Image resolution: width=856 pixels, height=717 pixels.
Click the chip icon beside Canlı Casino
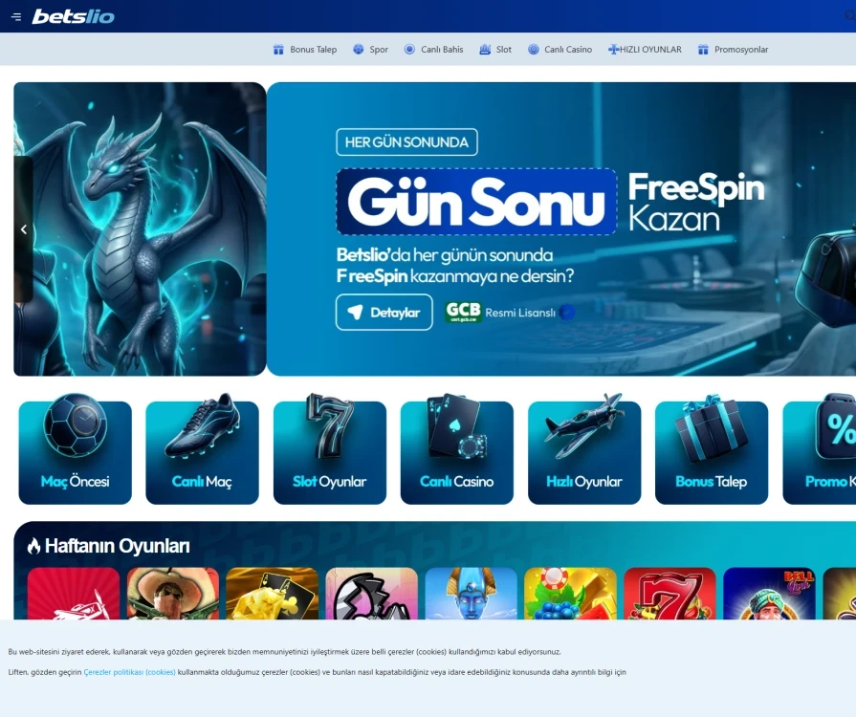pyautogui.click(x=534, y=50)
